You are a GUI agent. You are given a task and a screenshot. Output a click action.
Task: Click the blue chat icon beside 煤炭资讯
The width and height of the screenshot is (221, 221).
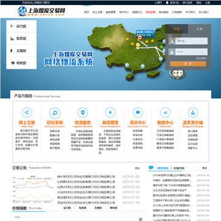[x=151, y=168]
